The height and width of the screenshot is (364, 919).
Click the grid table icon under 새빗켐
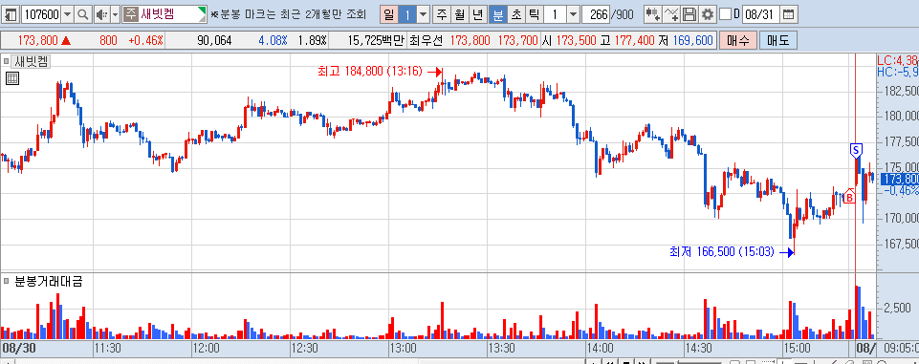point(12,78)
